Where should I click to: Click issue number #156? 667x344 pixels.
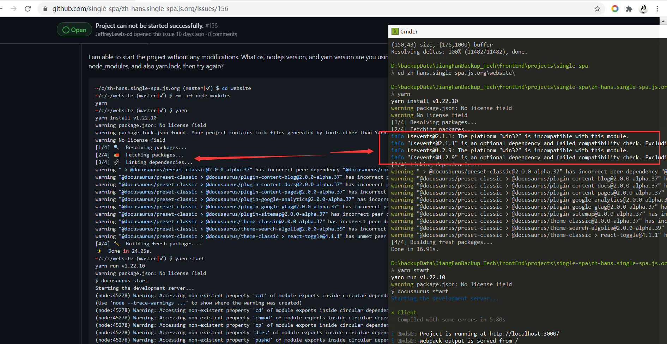pos(212,25)
